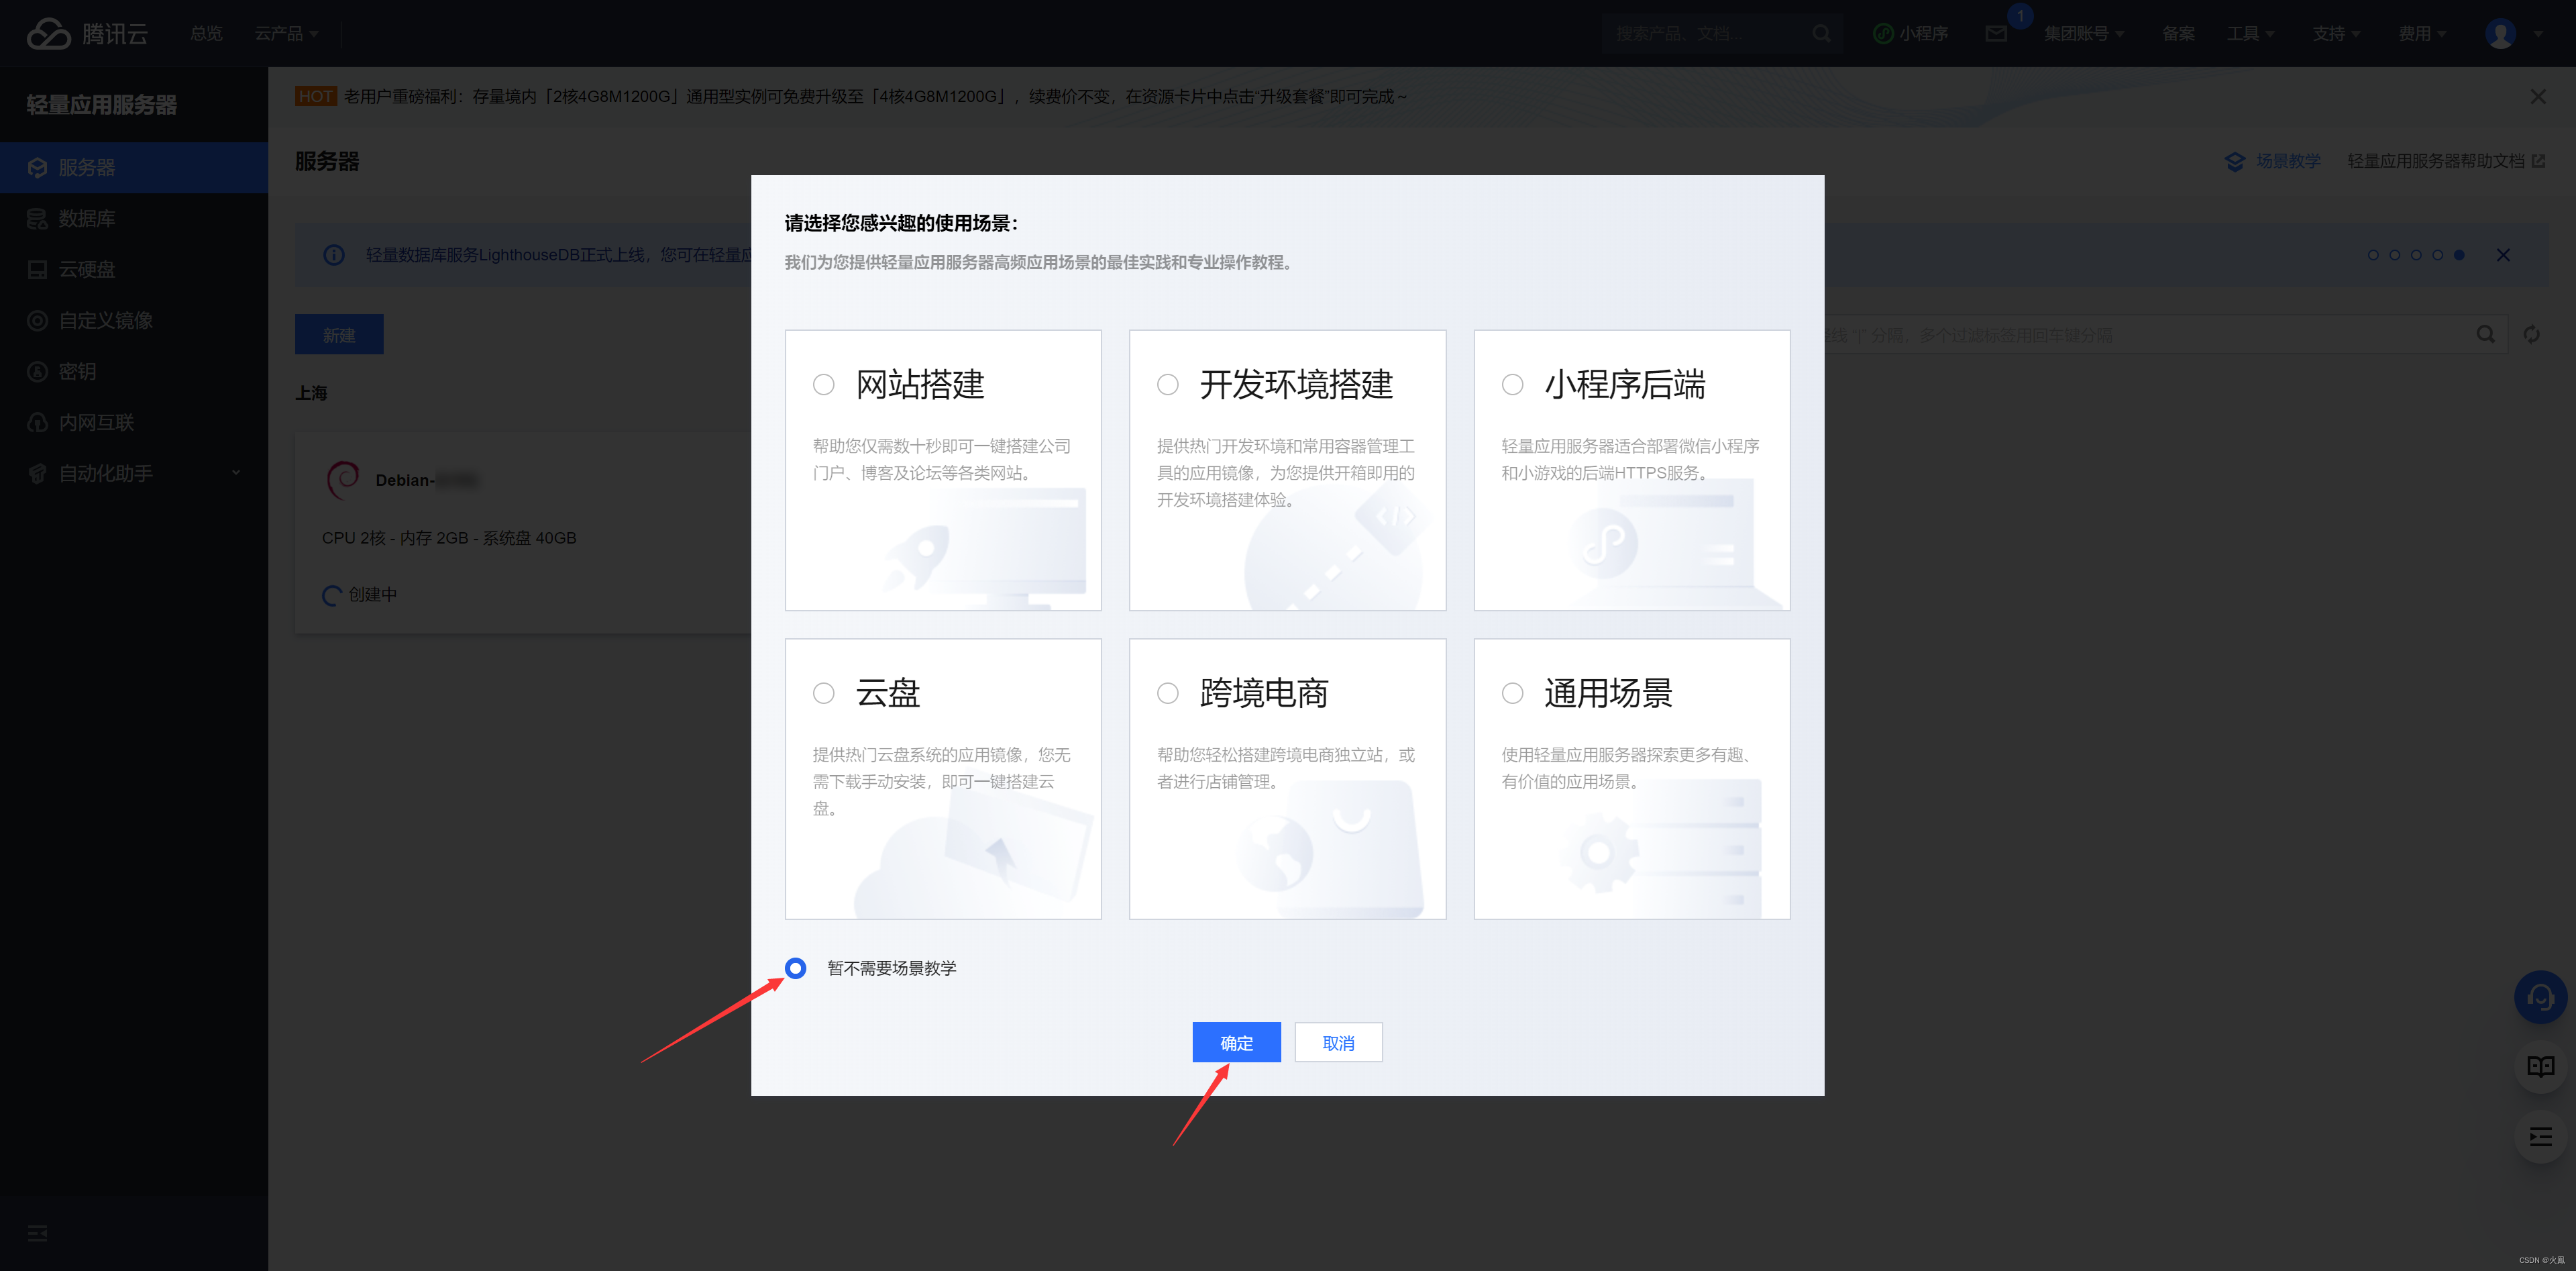Click the search icon in filter box
This screenshot has width=2576, height=1271.
point(2485,335)
